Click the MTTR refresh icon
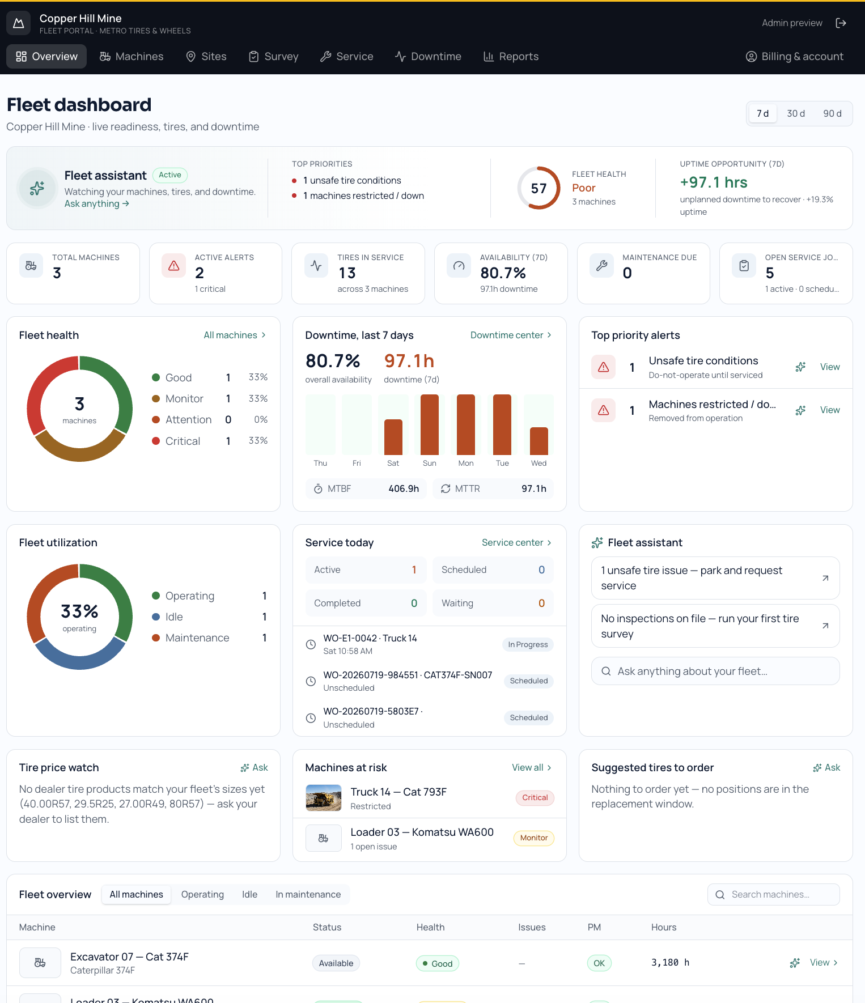This screenshot has width=865, height=1003. tap(446, 489)
